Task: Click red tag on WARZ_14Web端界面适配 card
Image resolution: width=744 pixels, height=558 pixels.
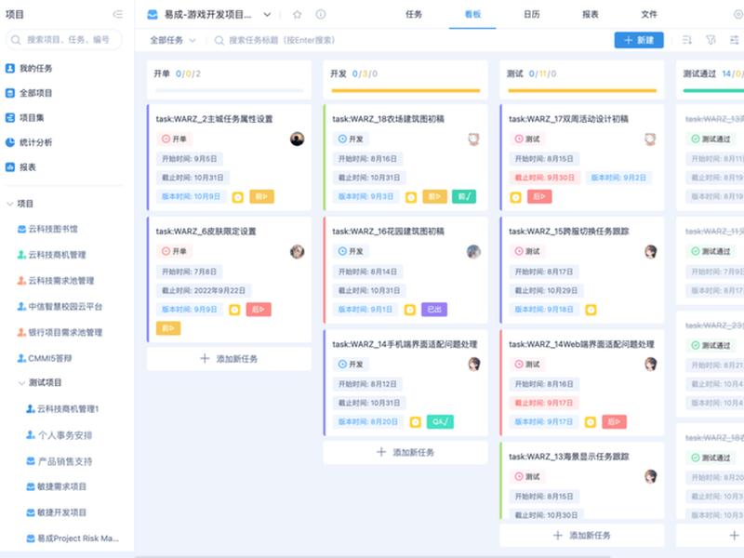Action: point(614,422)
